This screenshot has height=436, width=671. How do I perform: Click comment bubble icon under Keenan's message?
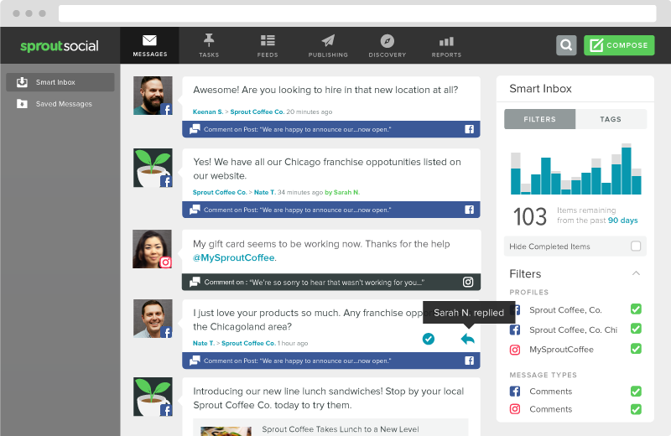coord(195,129)
